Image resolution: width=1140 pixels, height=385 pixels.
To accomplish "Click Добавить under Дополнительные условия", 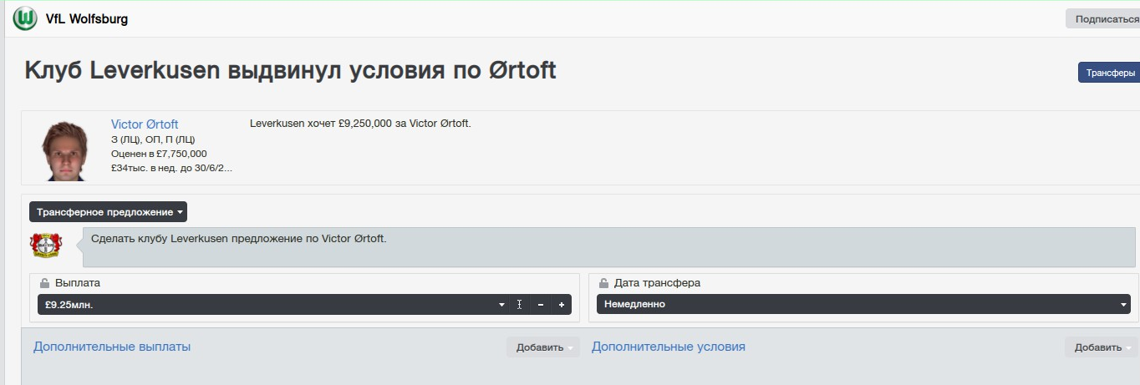I will click(1100, 347).
